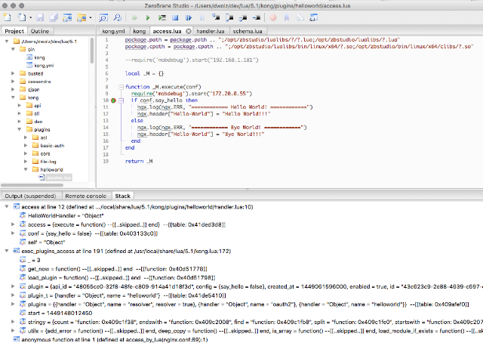Collapse the /Users/dwolz/dev/lua/5.1 root folder
Screen dimensions: 483x349
click(7, 42)
